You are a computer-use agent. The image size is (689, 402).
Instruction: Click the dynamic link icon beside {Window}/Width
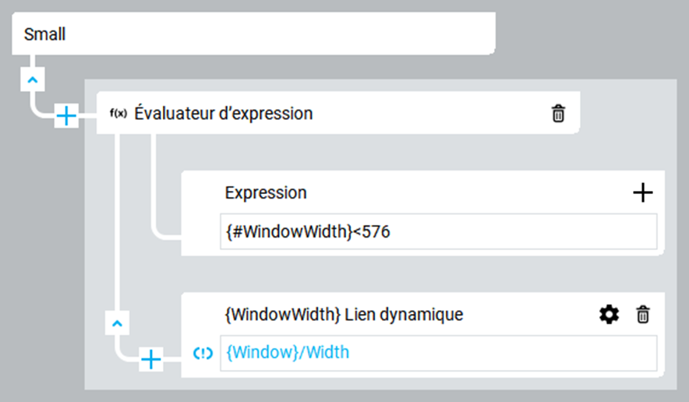[x=203, y=353]
